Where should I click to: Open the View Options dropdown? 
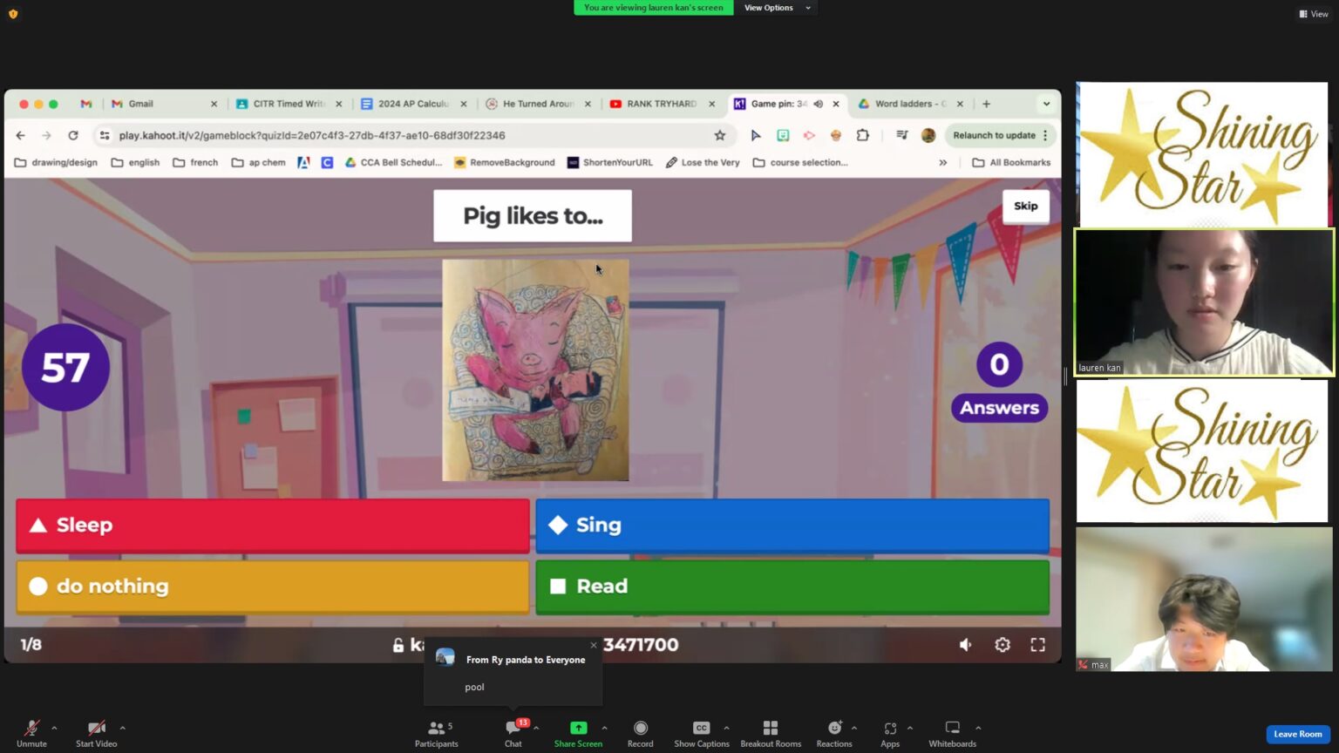click(x=777, y=8)
